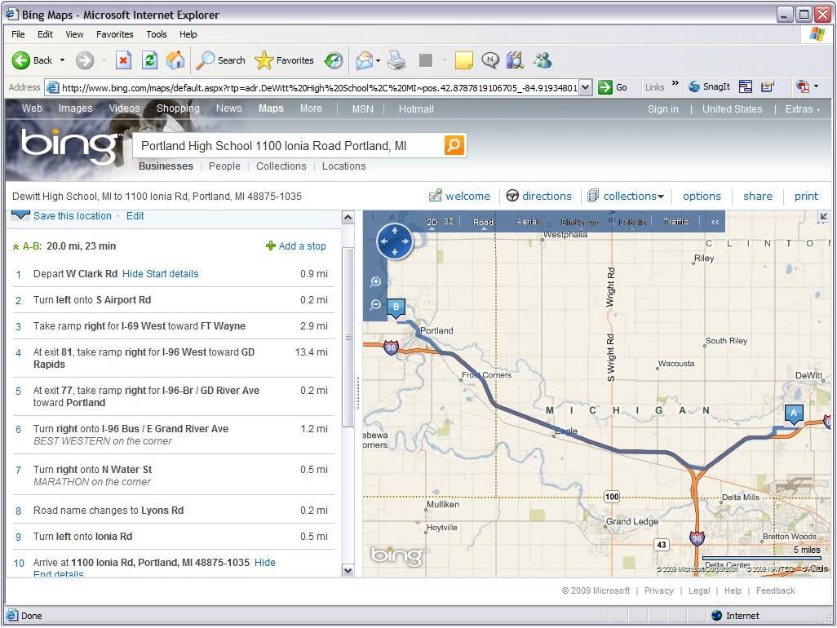Open the Back button history dropdown
Screen dimensions: 837x628
[x=63, y=60]
